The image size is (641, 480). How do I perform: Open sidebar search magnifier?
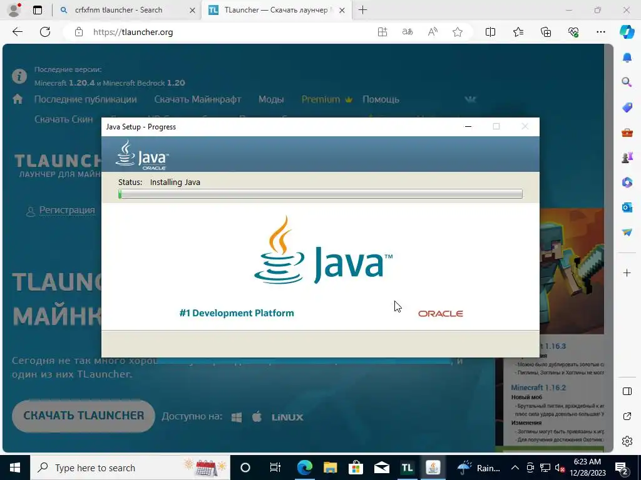coord(627,82)
